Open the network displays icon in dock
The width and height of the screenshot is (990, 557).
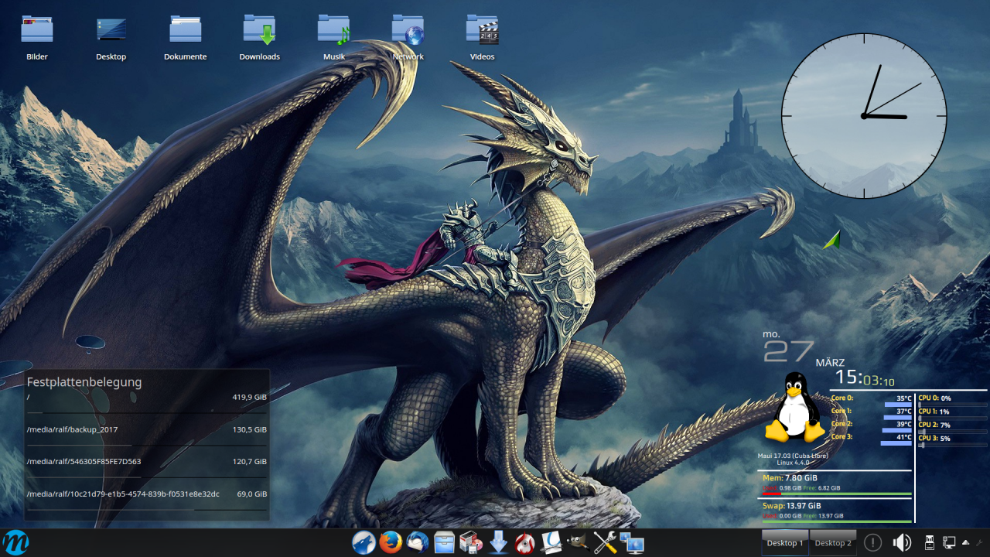coord(632,543)
